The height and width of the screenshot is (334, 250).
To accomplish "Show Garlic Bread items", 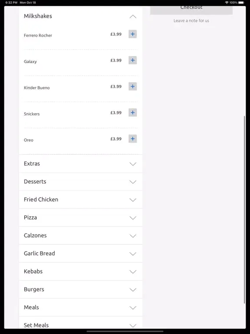I will pos(81,254).
